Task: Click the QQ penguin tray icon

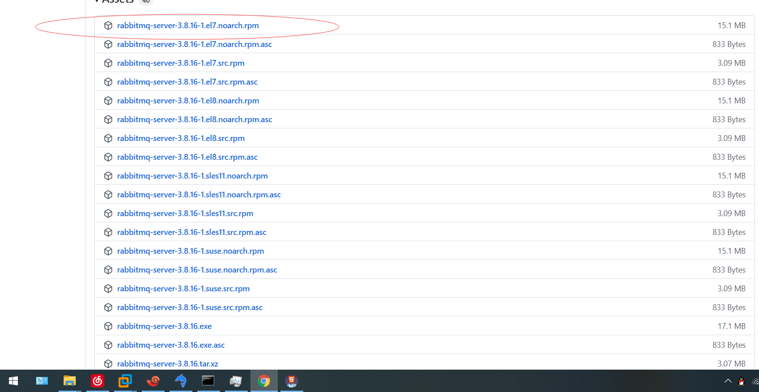Action: click(741, 381)
